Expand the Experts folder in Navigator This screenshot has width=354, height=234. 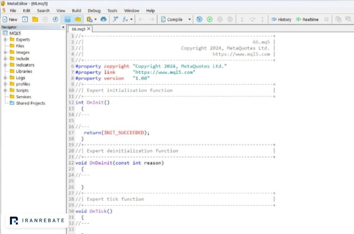click(5, 39)
